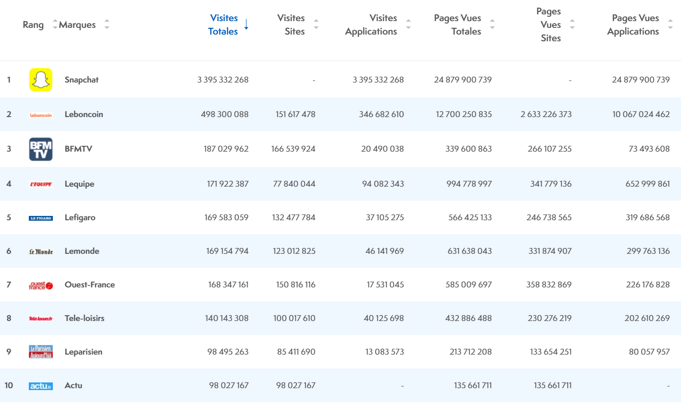Toggle the Visites Totales descending arrow
Viewport: 681px width, 404px height.
click(246, 24)
